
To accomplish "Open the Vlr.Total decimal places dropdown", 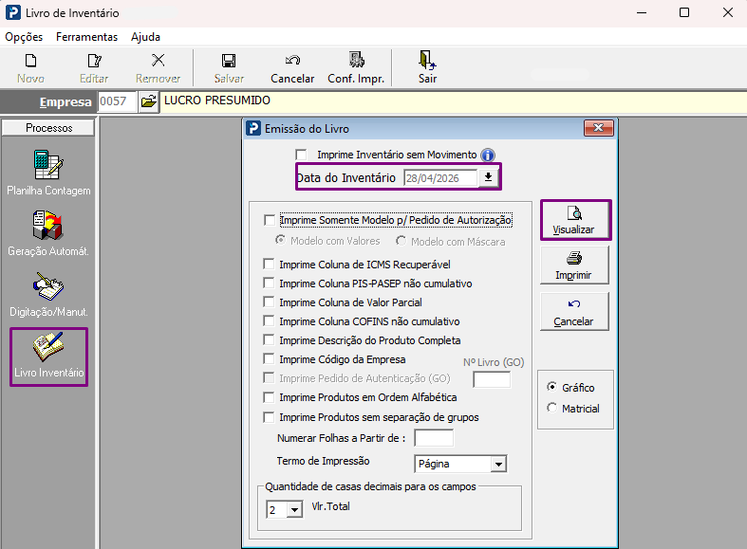I will coord(294,509).
